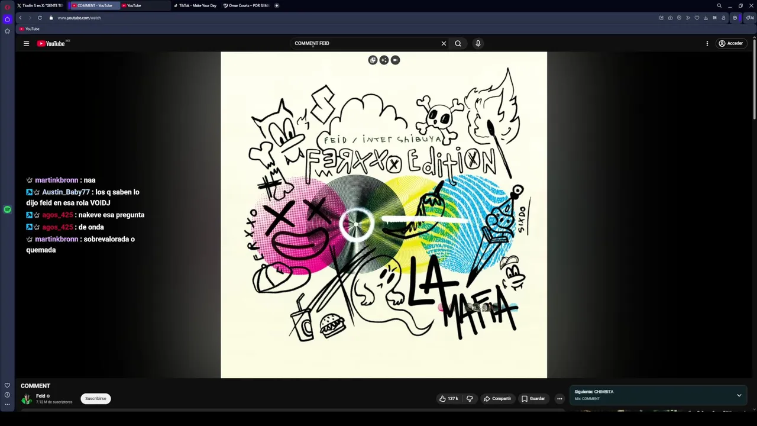Click username Austin_Baby77 in chat overlay

(66, 192)
